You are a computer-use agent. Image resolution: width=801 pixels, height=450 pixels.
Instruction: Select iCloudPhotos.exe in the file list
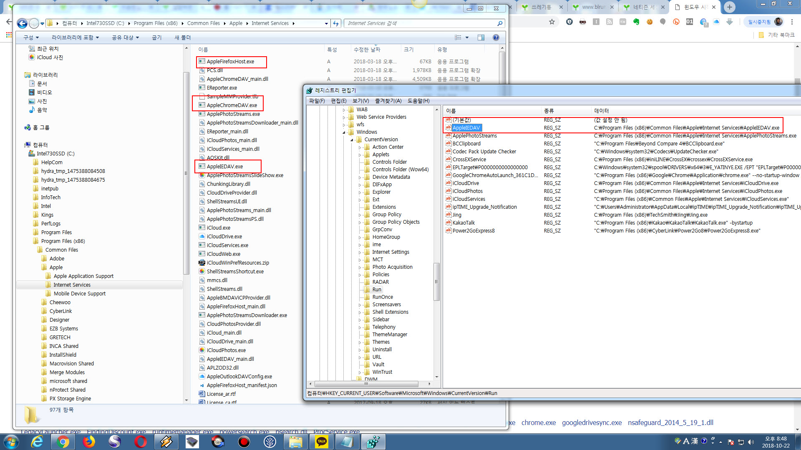click(x=226, y=350)
